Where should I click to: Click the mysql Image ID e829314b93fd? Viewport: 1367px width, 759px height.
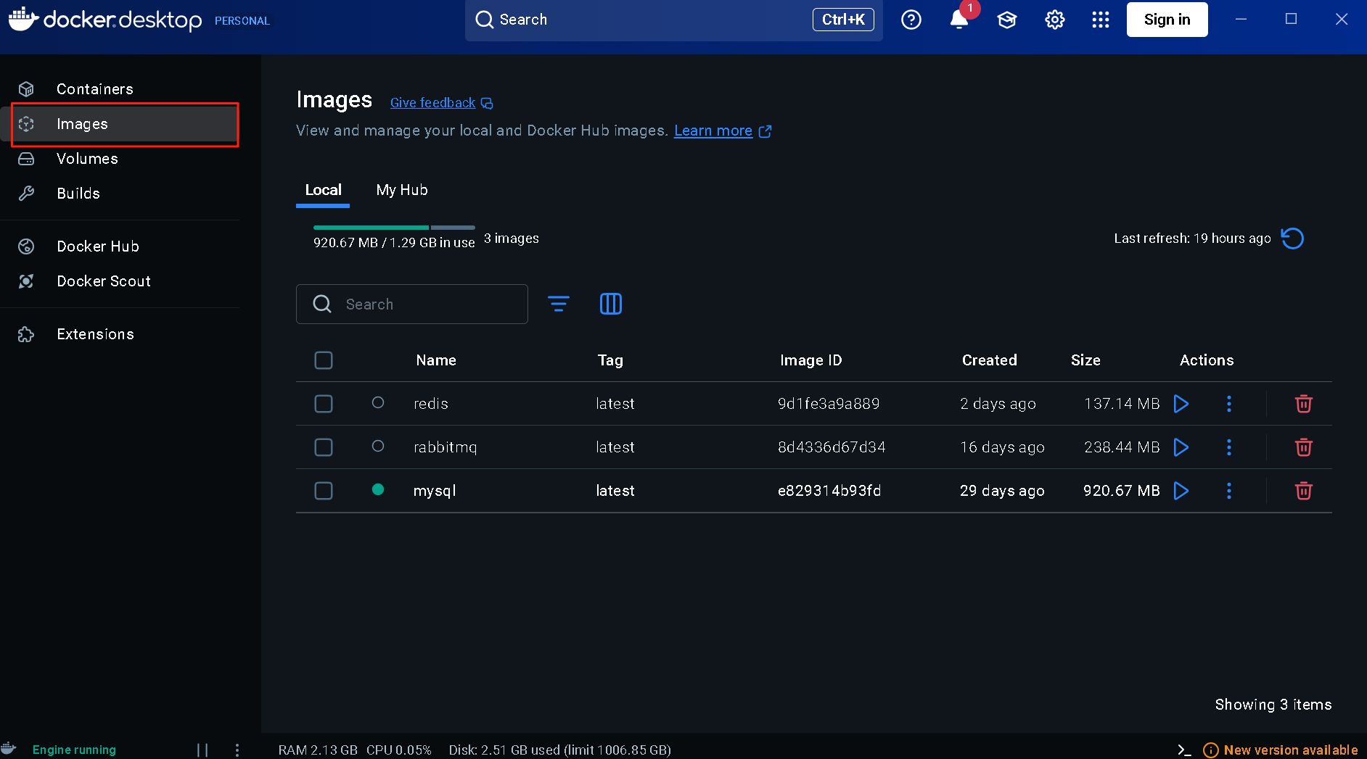[829, 491]
